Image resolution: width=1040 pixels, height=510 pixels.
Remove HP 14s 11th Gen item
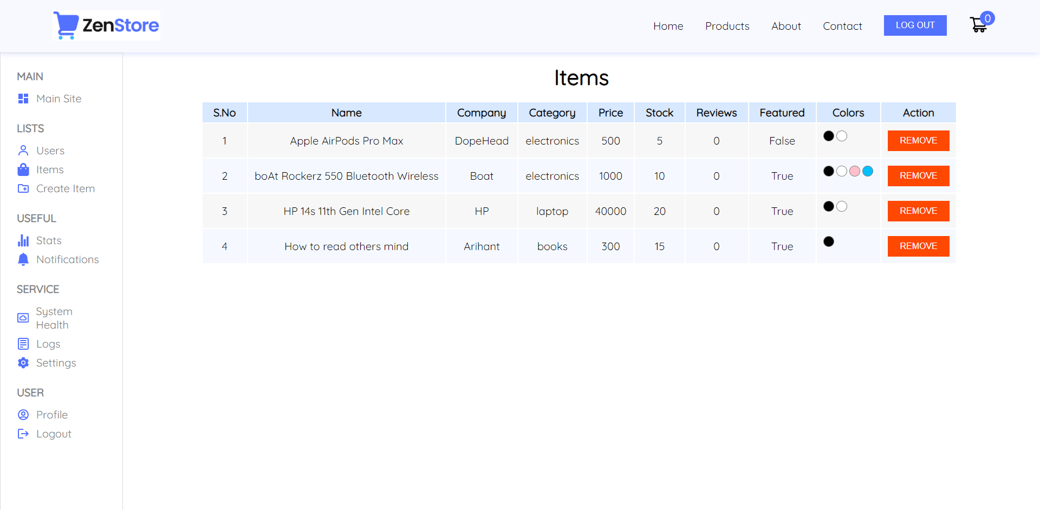(x=918, y=211)
